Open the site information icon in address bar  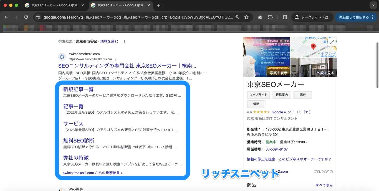38,17
